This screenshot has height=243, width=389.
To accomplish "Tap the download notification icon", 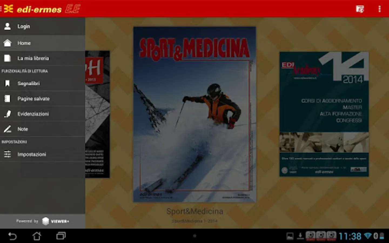I will [x=300, y=236].
